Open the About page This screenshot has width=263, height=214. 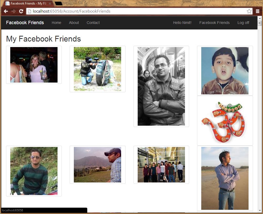click(x=74, y=23)
